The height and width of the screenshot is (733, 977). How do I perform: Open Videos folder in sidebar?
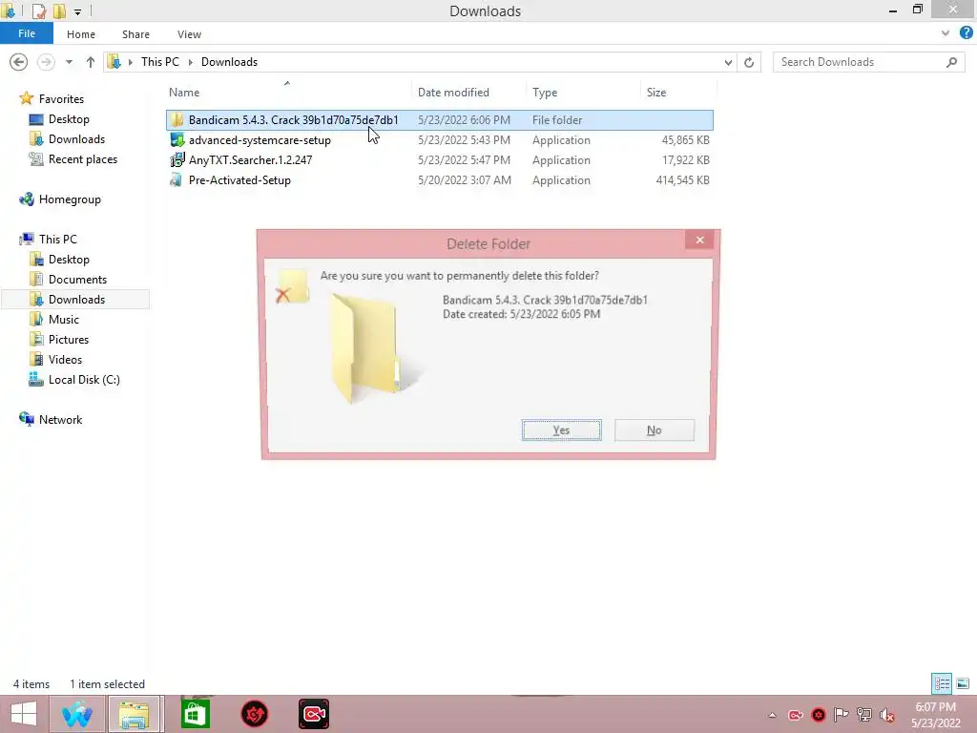click(65, 360)
